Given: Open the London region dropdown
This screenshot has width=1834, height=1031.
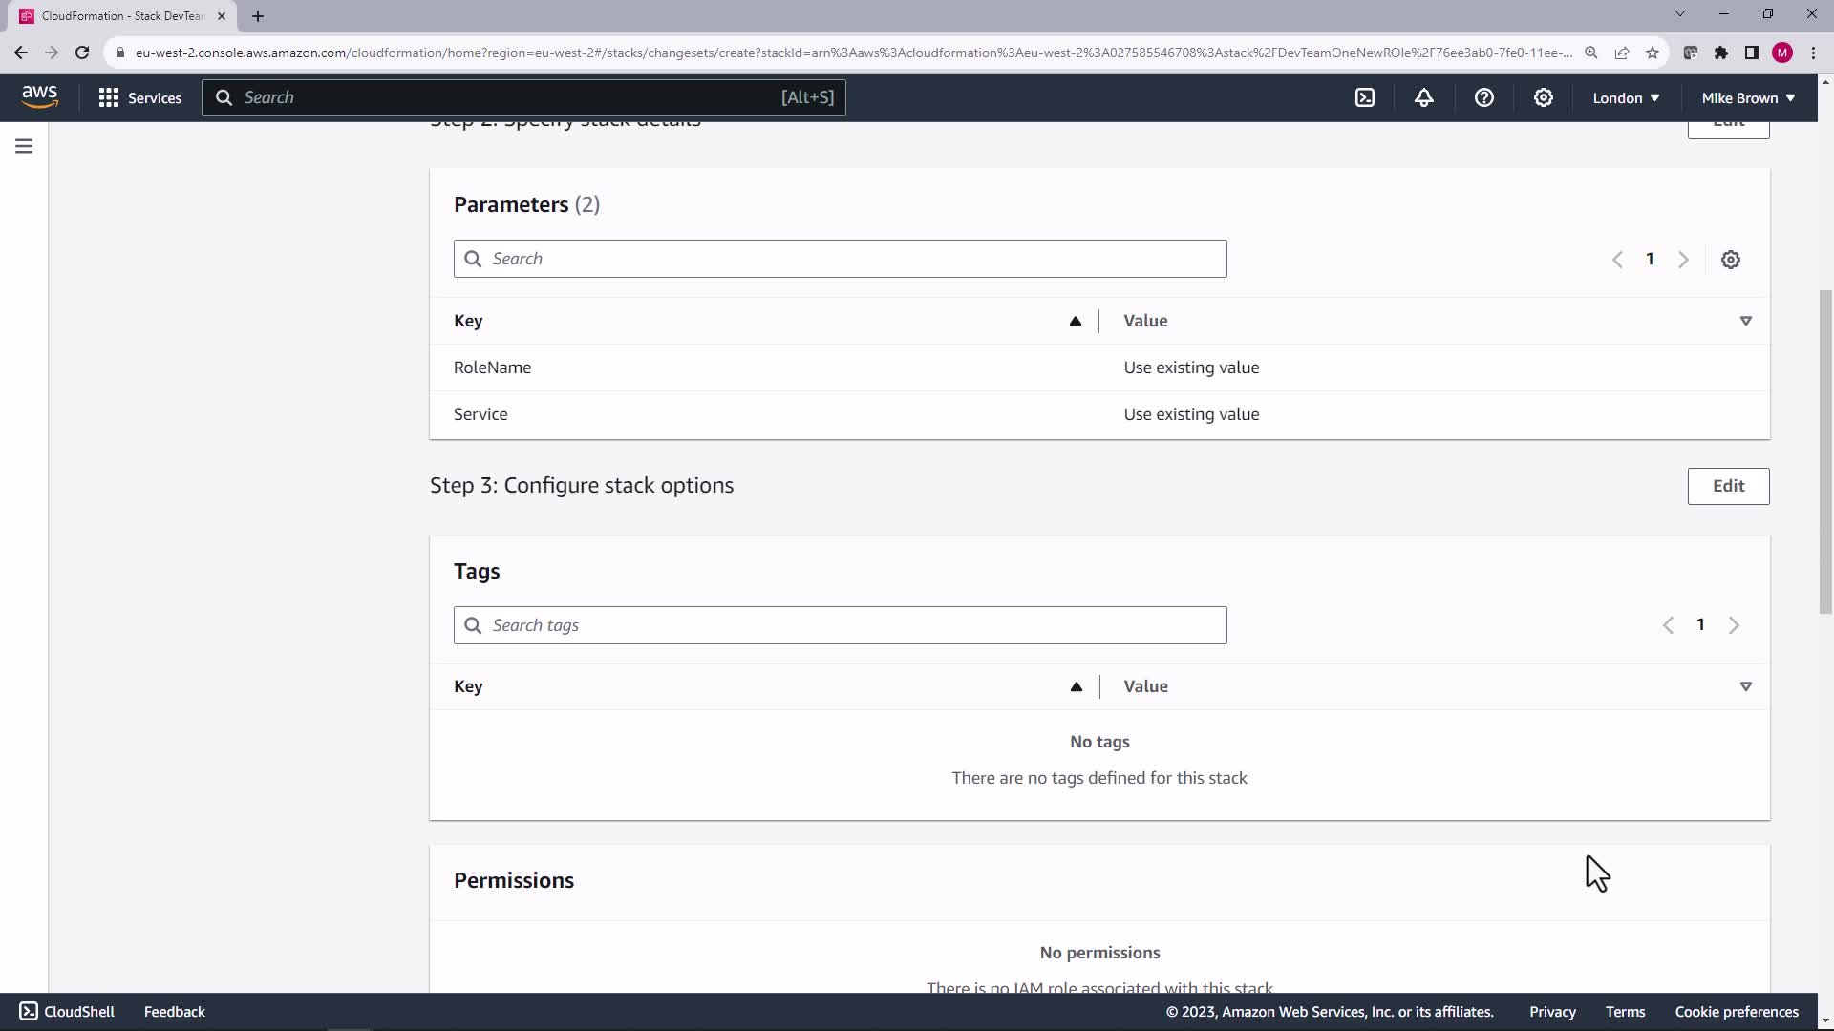Looking at the screenshot, I should pyautogui.click(x=1625, y=97).
